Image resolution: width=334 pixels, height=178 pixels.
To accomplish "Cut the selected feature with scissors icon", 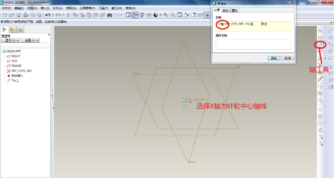I will pos(68,15).
